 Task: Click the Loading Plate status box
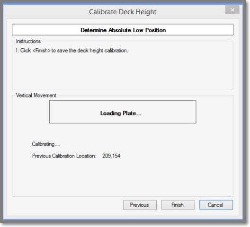[x=123, y=112]
